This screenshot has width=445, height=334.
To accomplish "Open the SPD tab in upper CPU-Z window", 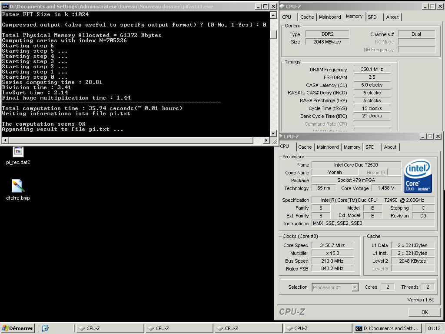I will pos(374,17).
